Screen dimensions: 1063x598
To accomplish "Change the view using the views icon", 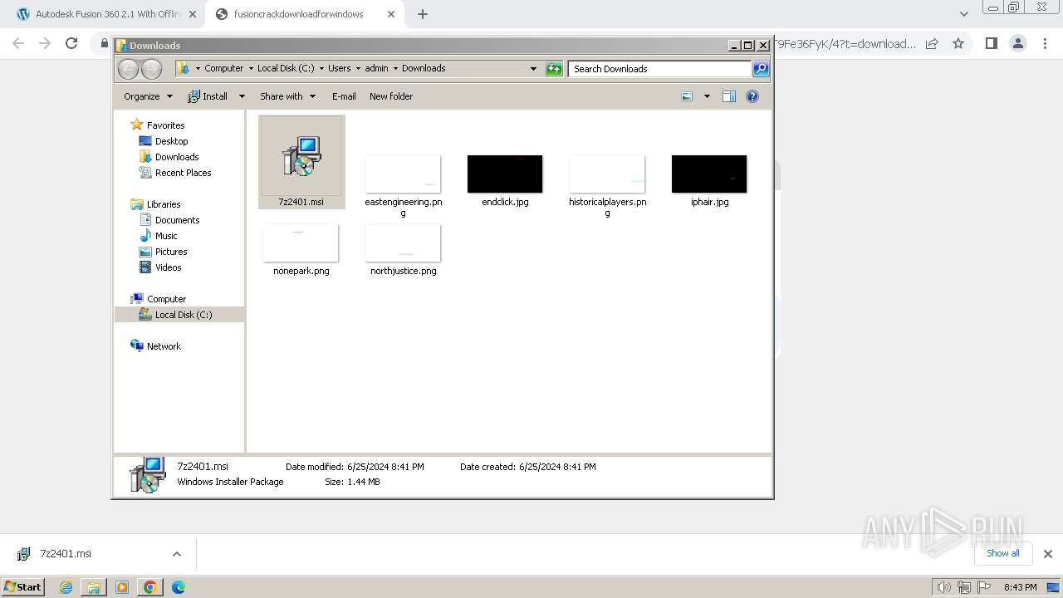I will click(687, 96).
